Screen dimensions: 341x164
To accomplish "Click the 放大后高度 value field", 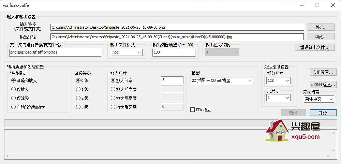I will point(172,98).
